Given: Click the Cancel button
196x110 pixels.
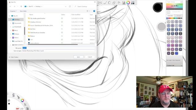Looking at the screenshot, I should [x=90, y=57].
